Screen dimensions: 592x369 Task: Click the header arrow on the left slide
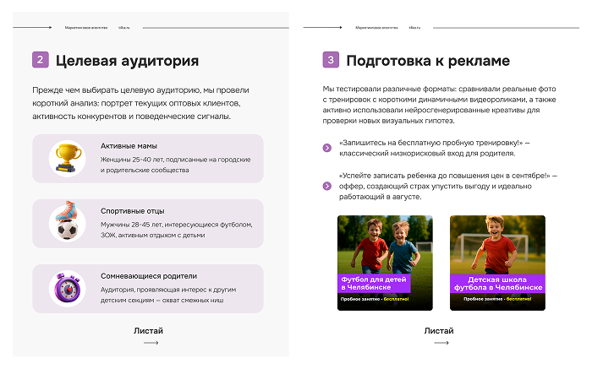32,28
